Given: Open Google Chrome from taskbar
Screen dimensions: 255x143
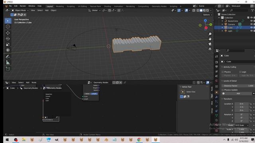Looking at the screenshot, I should 139,139.
